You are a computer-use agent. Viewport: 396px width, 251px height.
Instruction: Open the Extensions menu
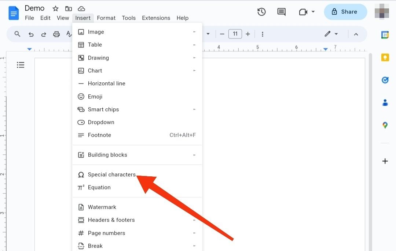[156, 18]
